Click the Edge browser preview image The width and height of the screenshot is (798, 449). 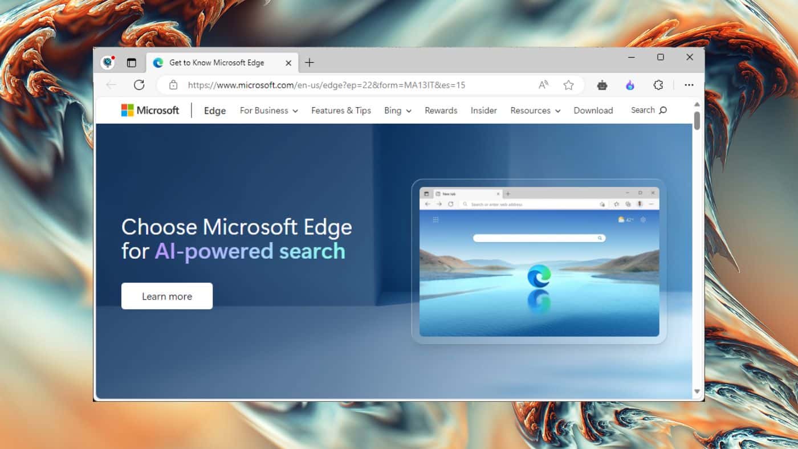tap(539, 262)
